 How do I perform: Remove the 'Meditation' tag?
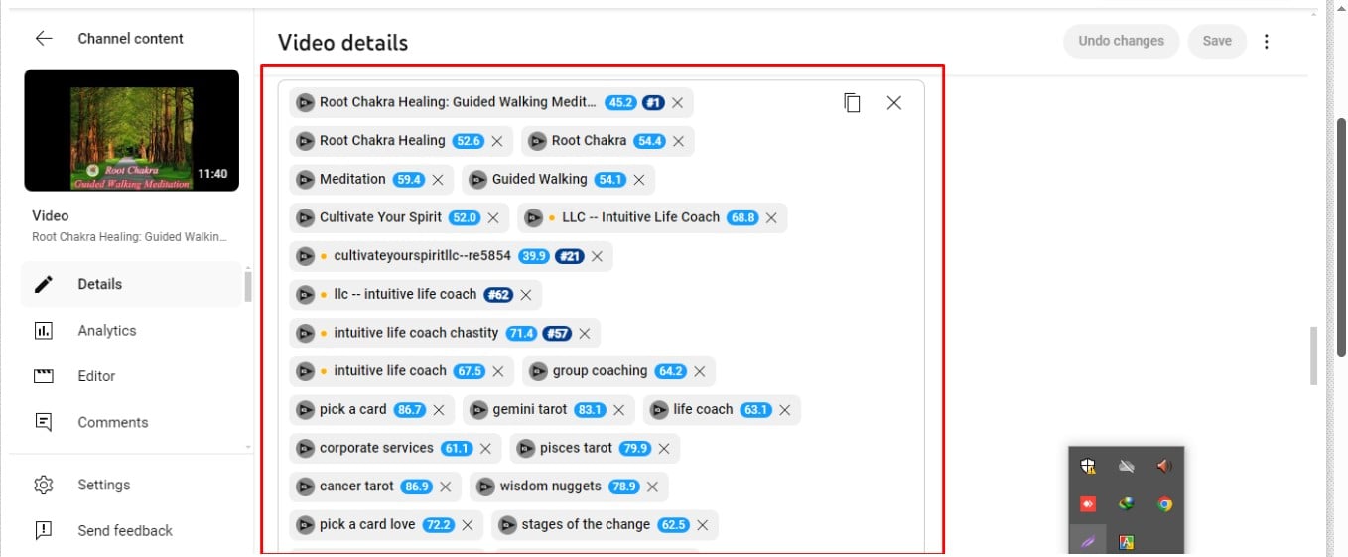tap(438, 180)
